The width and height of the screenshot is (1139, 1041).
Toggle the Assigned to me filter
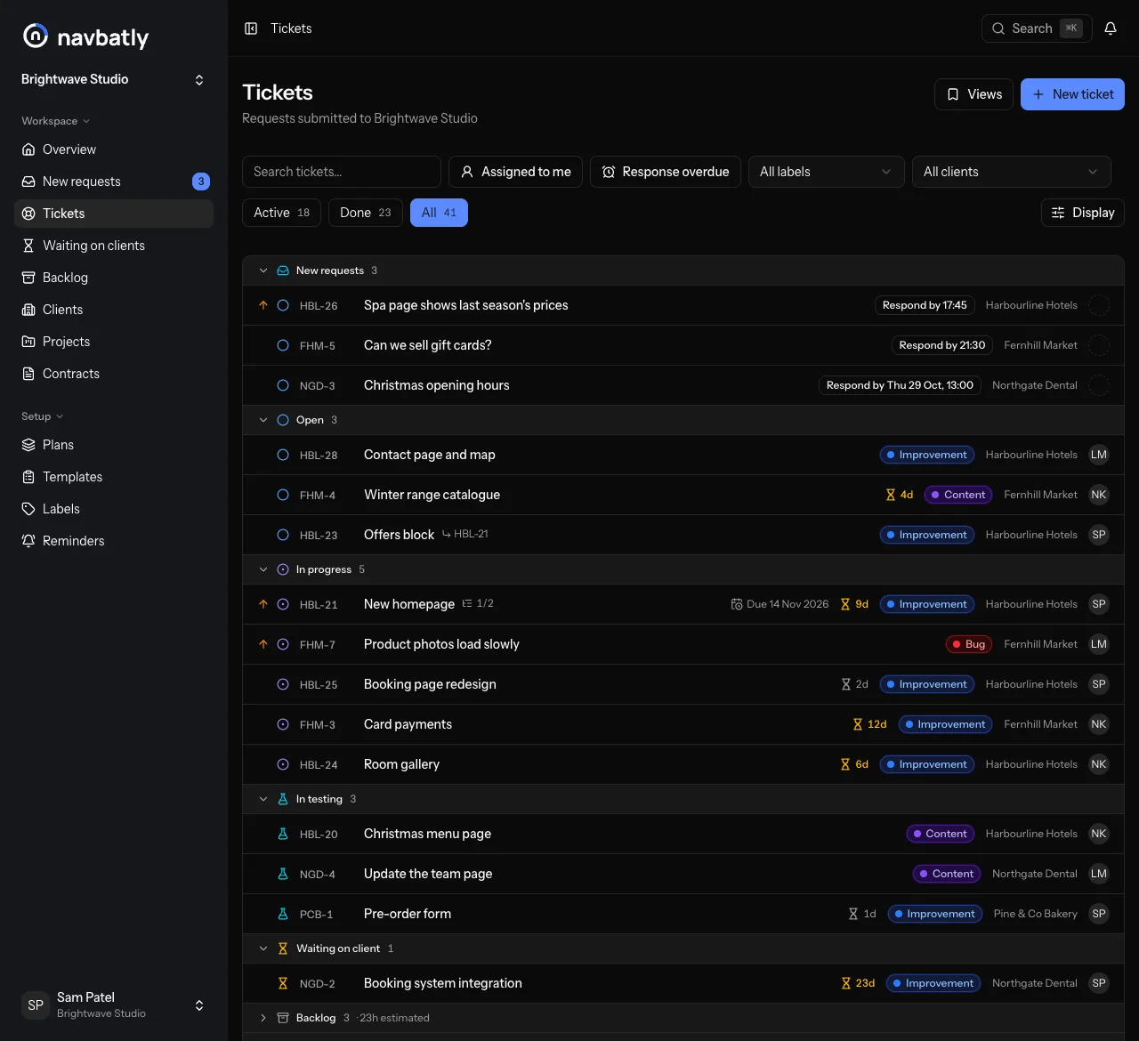pos(516,172)
